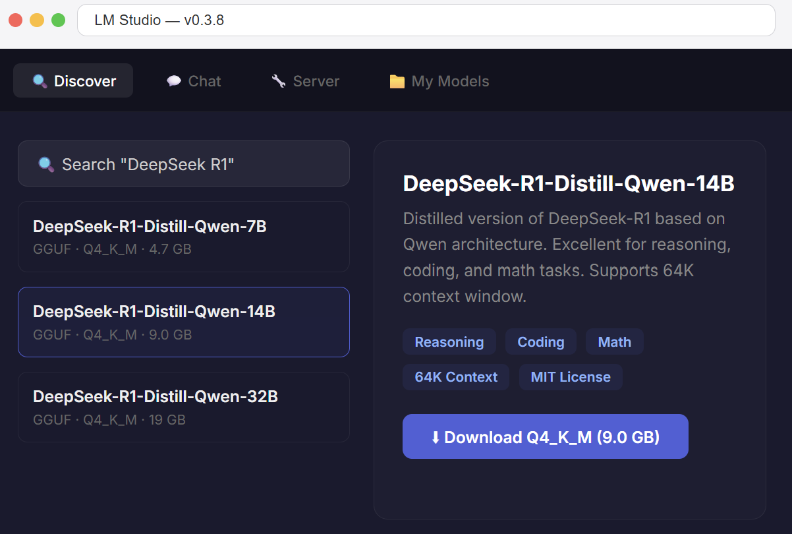The image size is (792, 534).
Task: Click the speech bubble Chat icon
Action: 174,81
